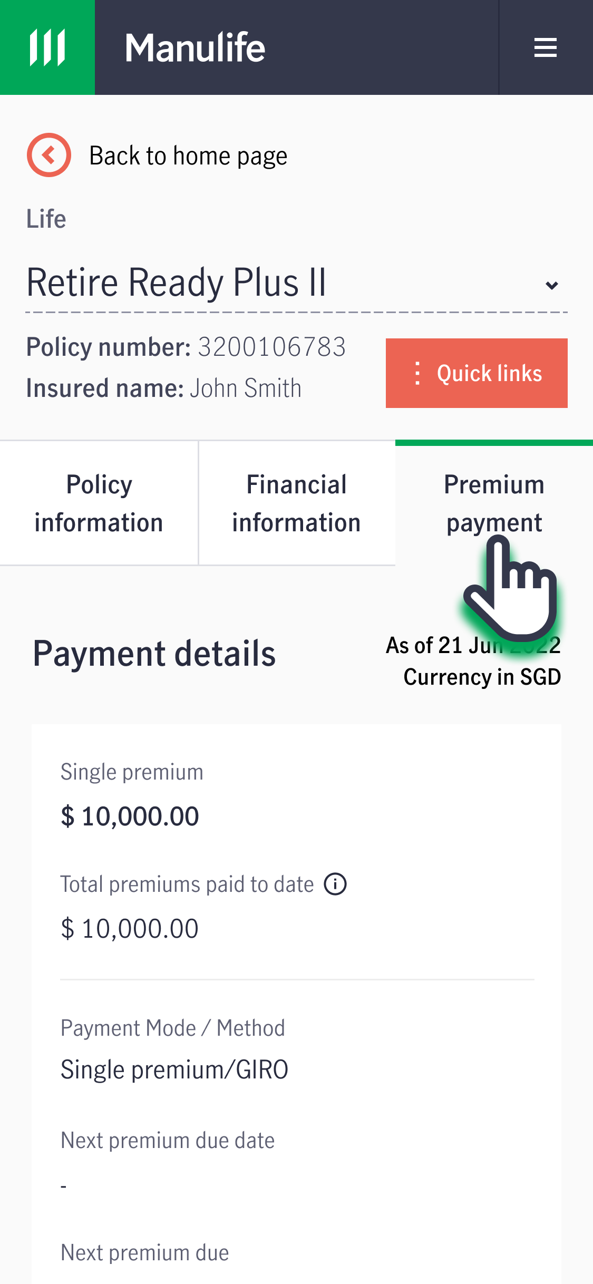Click the Life category label
This screenshot has width=593, height=1284.
46,219
